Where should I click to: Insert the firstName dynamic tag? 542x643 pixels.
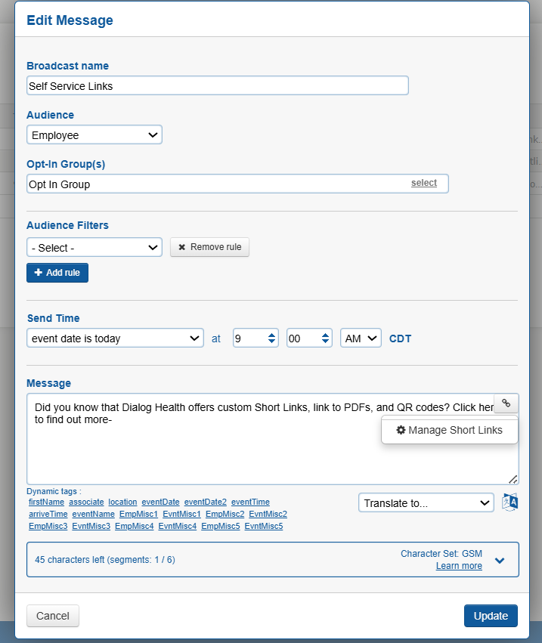pyautogui.click(x=46, y=502)
